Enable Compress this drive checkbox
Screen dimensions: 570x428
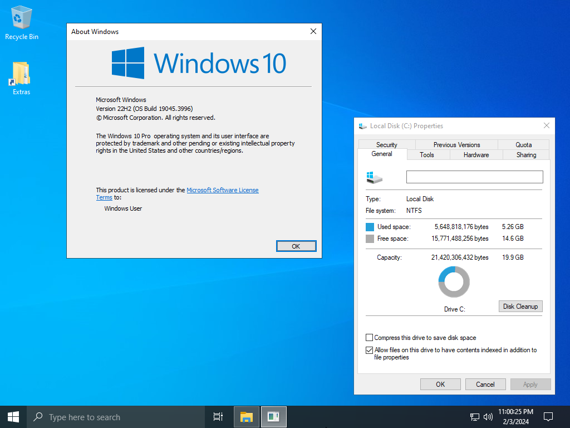click(369, 338)
